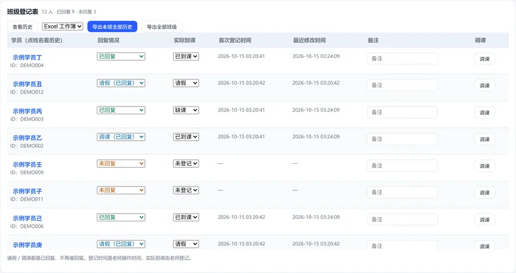Click 调课 button for 示例学员子
Screen dimensions: 516x273
click(484, 192)
